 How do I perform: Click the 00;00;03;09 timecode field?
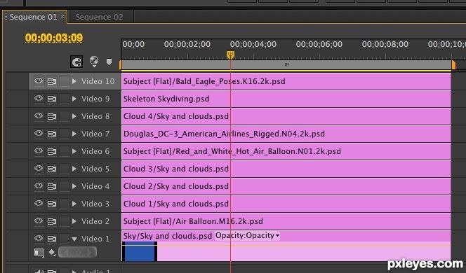(54, 38)
